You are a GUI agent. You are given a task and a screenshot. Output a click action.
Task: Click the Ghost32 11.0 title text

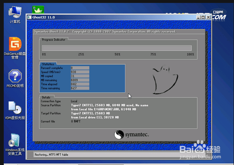tap(44, 17)
